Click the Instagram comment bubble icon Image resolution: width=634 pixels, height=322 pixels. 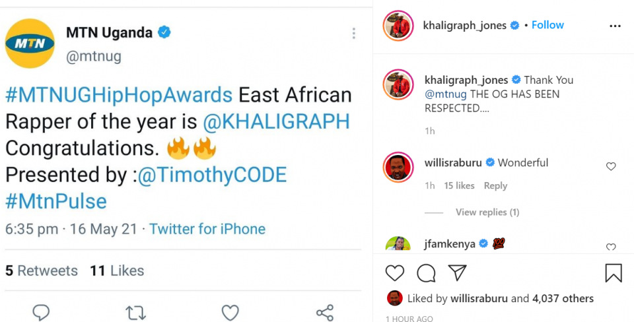click(x=427, y=273)
